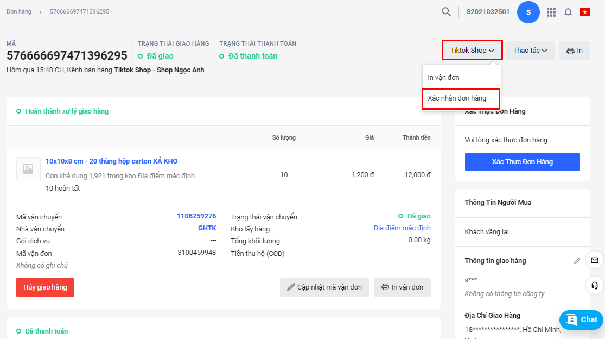Click Cập nhật mã vận đơn button
Image resolution: width=605 pixels, height=339 pixels.
pyautogui.click(x=324, y=287)
